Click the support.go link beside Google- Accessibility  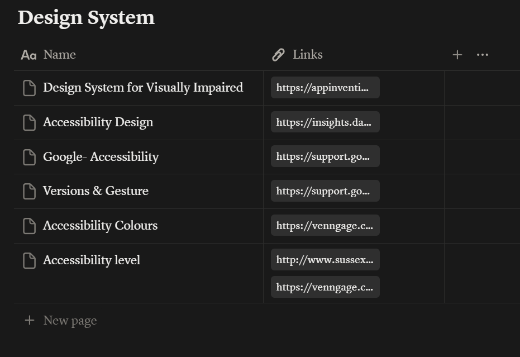point(325,156)
